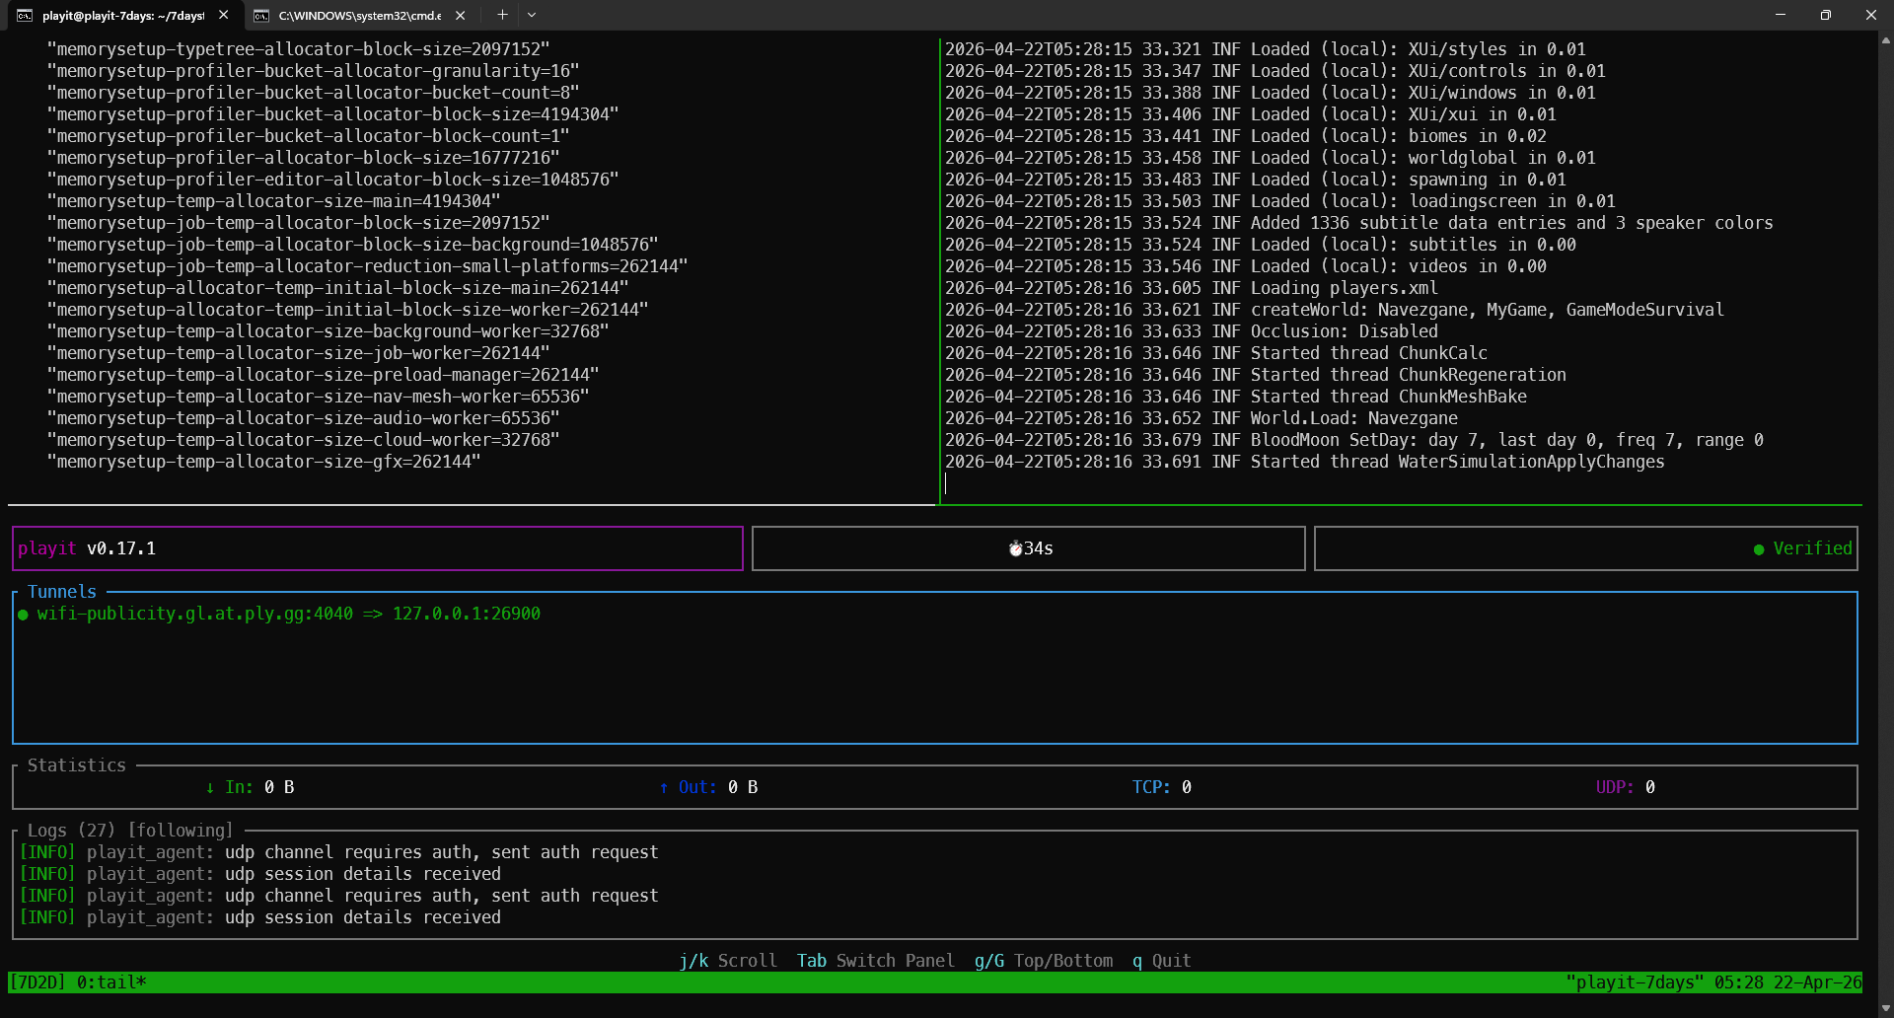Click the playit v0.17.1 header box
The width and height of the screenshot is (1894, 1018).
(378, 548)
